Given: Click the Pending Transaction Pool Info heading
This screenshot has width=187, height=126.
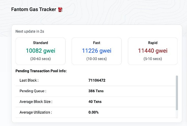Looking at the screenshot, I should (41, 71).
